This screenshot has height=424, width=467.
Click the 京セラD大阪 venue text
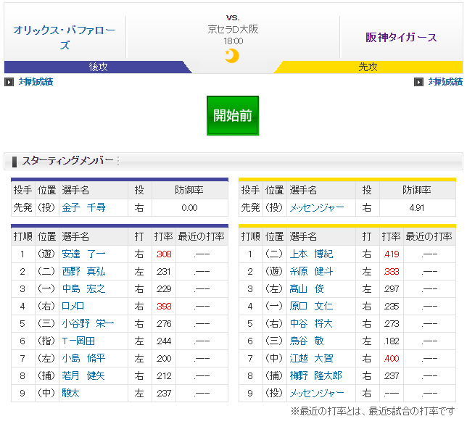pyautogui.click(x=233, y=29)
